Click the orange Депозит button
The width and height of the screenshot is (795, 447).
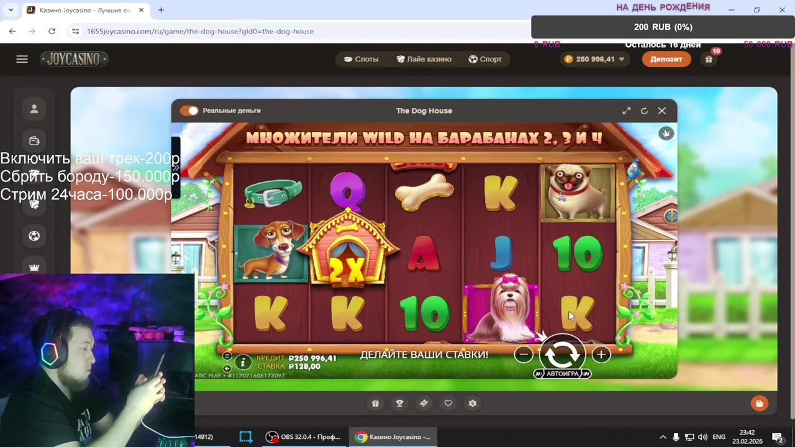click(666, 59)
